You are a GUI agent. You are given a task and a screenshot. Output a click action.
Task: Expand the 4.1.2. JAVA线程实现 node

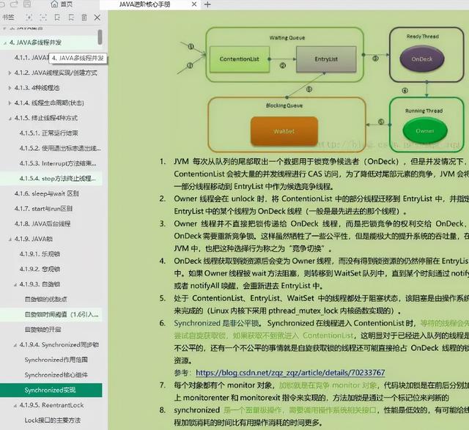(10, 73)
